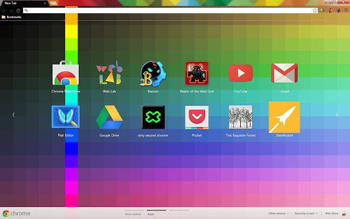This screenshot has height=219, width=350.
Task: Open the Bastion game icon
Action: pos(153,73)
